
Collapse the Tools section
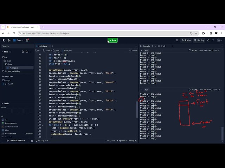point(2,104)
